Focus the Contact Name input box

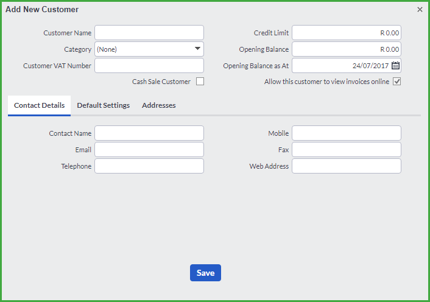149,133
